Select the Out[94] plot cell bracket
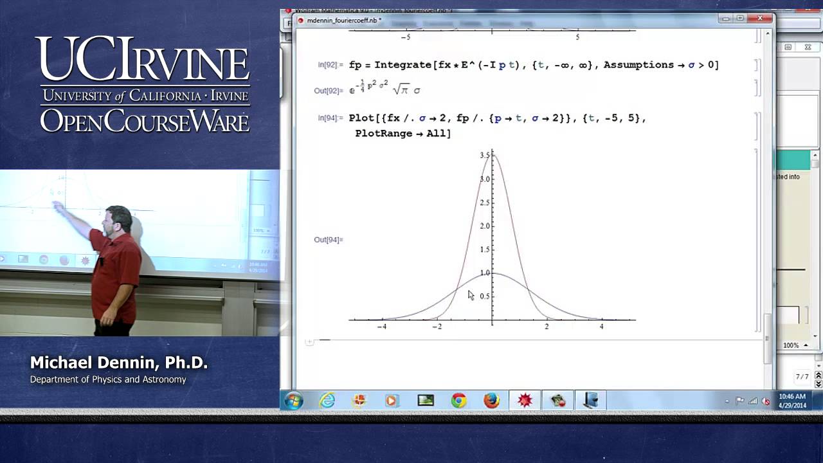The width and height of the screenshot is (823, 463). click(757, 240)
